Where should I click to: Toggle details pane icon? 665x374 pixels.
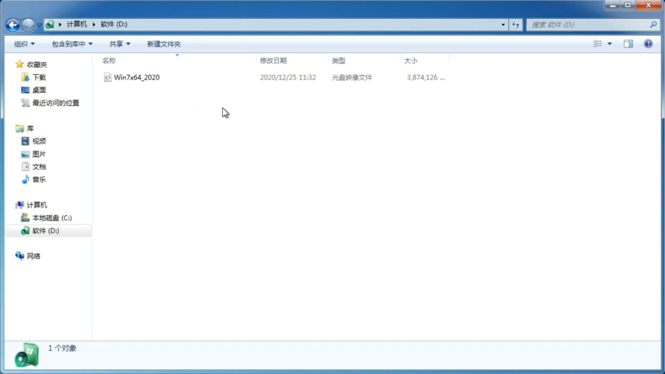pos(628,43)
